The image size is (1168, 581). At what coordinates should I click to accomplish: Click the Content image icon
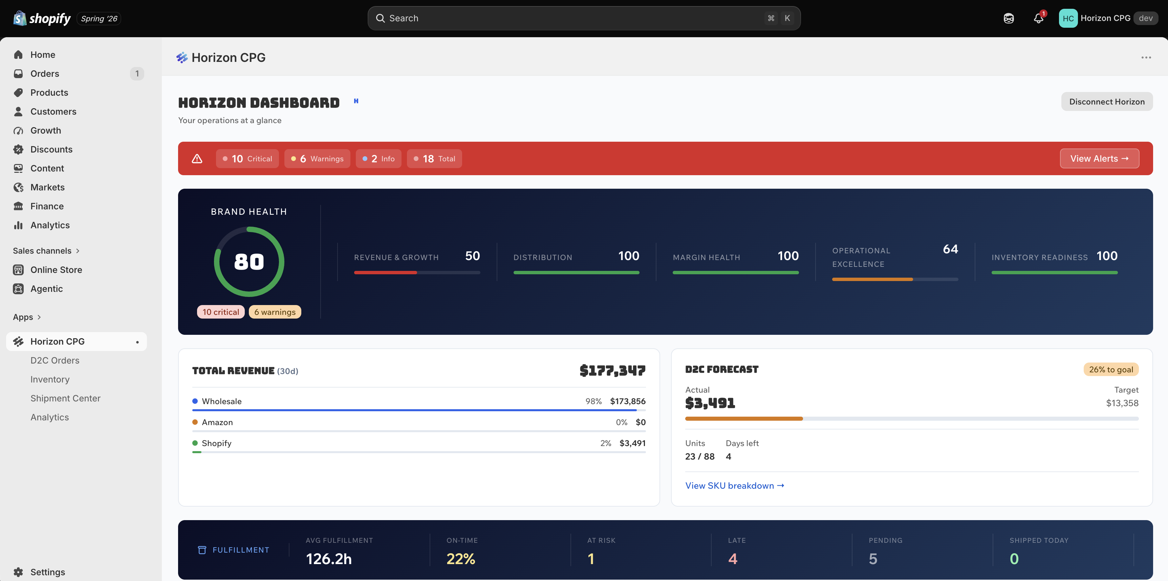[18, 168]
